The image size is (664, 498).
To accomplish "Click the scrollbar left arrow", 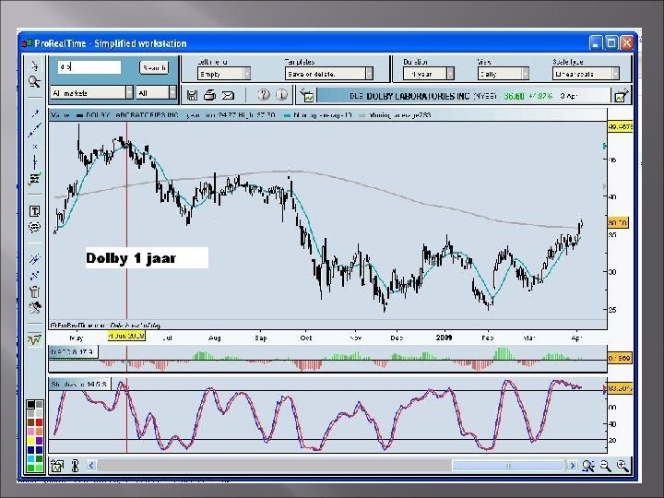I will tap(91, 466).
